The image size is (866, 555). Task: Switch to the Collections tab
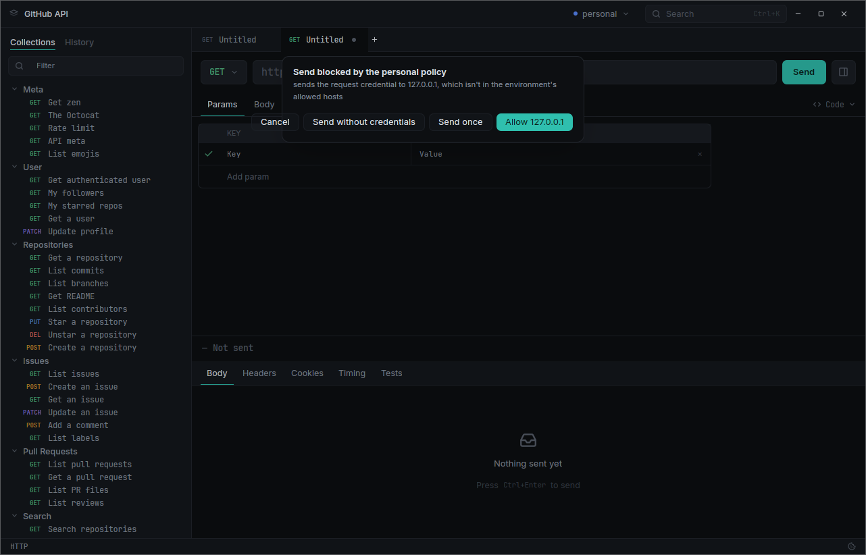pyautogui.click(x=32, y=43)
